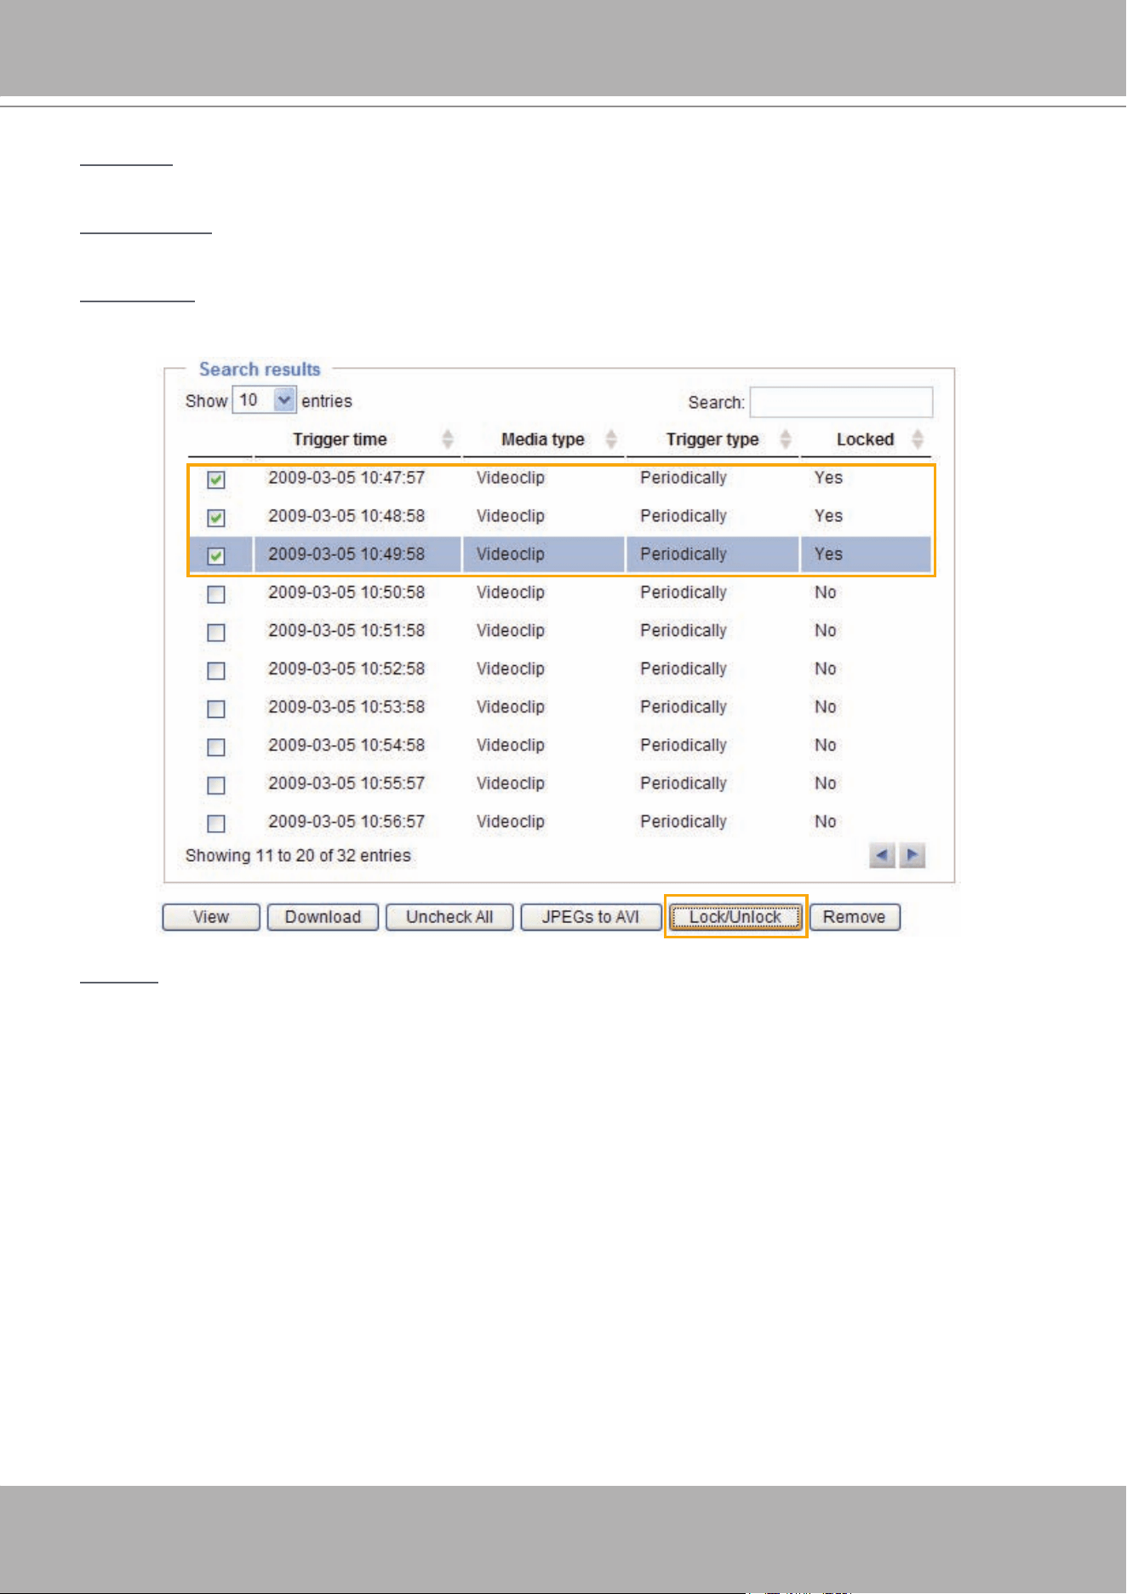Click the Remove button

[x=855, y=917]
